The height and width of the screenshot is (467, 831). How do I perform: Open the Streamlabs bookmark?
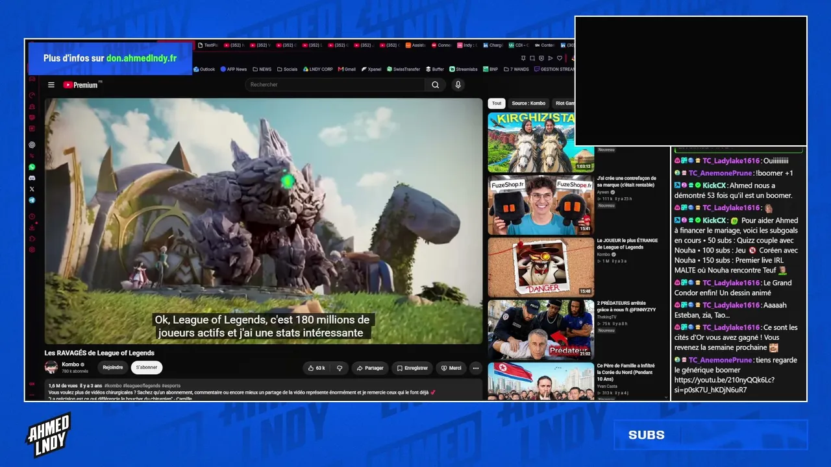coord(464,69)
